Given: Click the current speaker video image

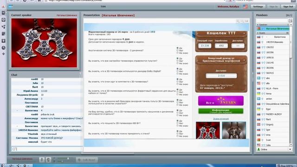Looking at the screenshot, I should [44, 43].
